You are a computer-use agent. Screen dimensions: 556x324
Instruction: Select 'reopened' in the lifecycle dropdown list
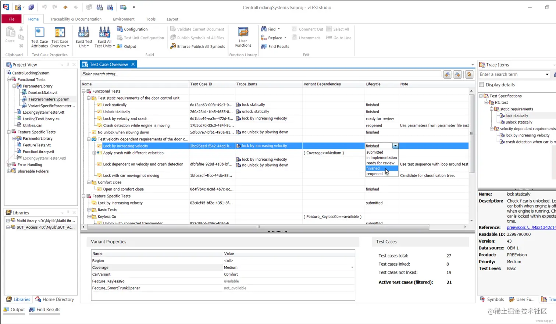[374, 174]
